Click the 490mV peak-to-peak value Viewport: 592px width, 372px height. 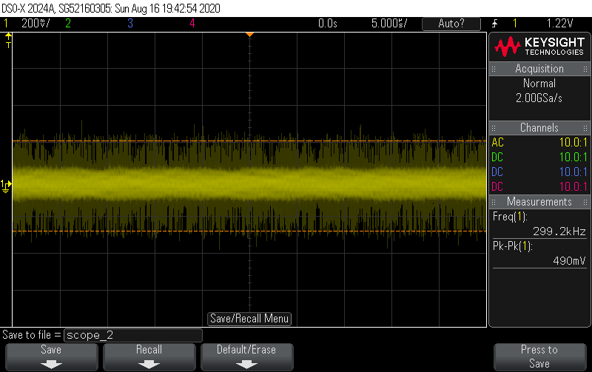(569, 261)
